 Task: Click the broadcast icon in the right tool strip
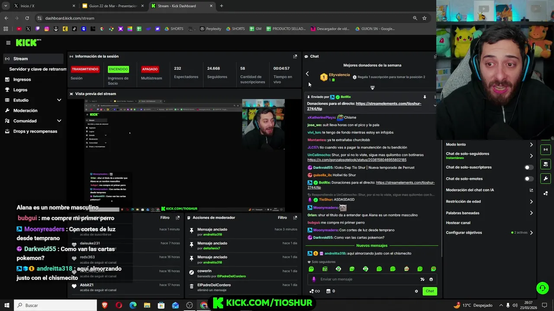click(545, 149)
